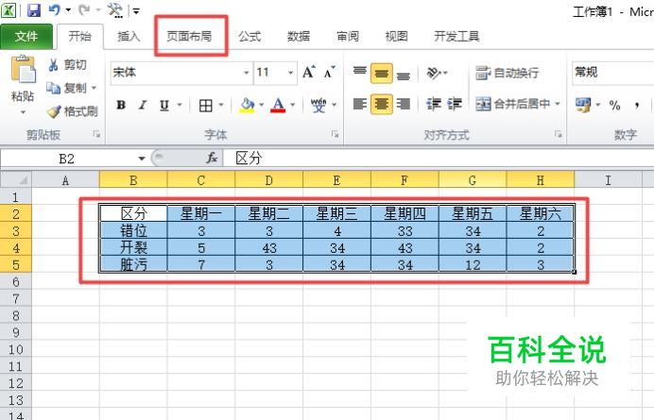Toggle Underline formatting

tap(164, 105)
